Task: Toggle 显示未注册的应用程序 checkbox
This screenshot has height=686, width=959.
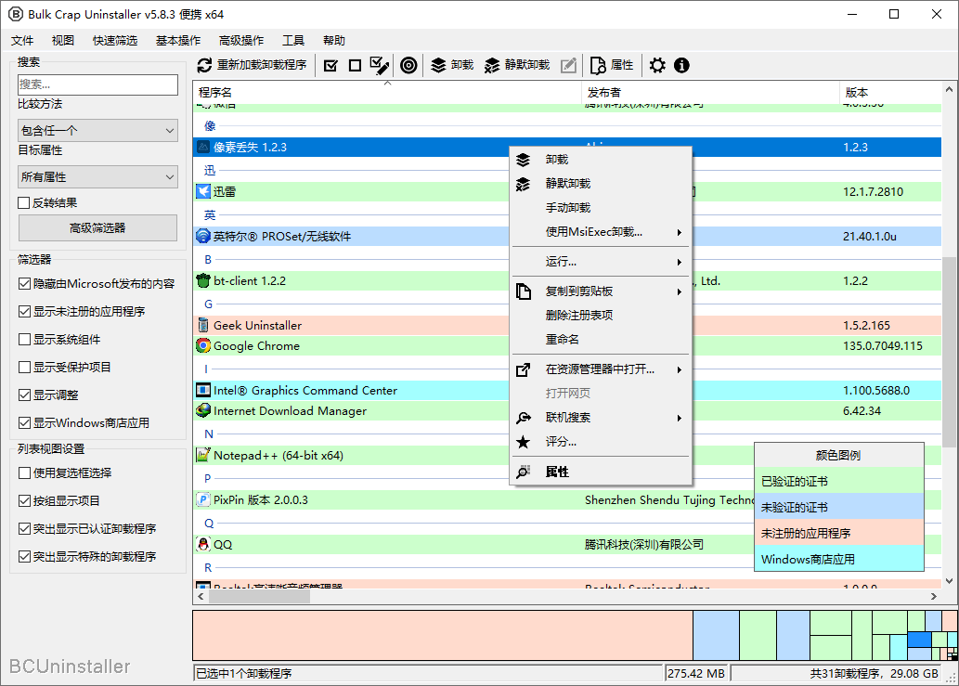Action: (24, 312)
